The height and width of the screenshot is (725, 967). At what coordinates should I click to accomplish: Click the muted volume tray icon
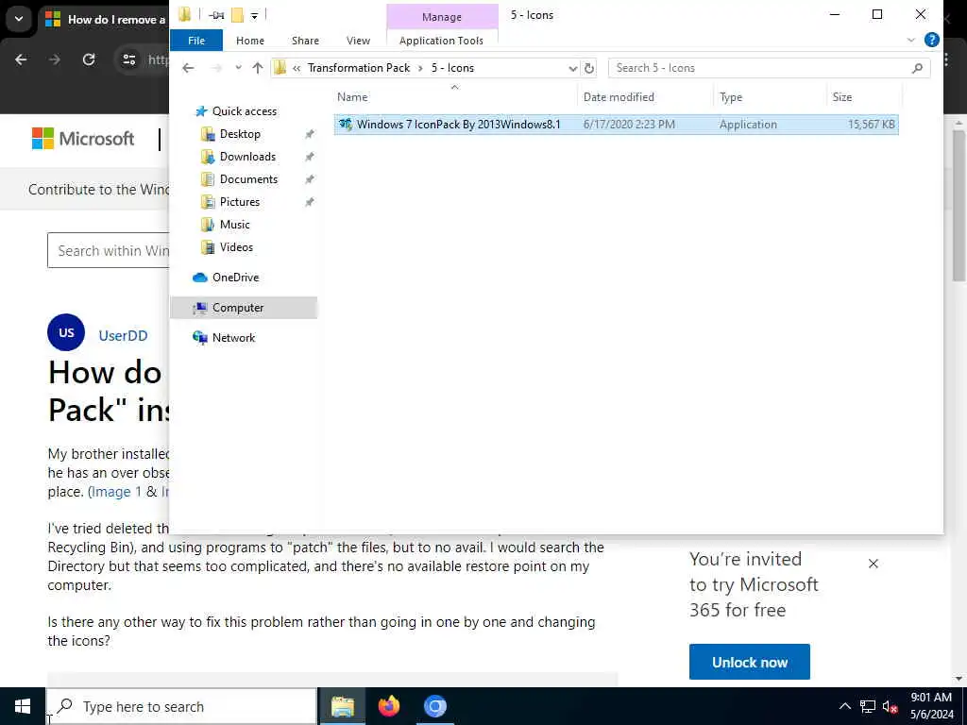click(890, 706)
